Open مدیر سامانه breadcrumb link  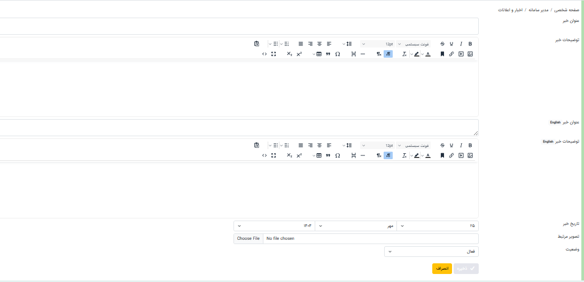coord(539,10)
